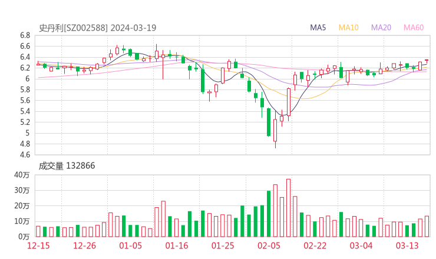
Task: Click the 10万 volume axis label
Action: coord(22,221)
